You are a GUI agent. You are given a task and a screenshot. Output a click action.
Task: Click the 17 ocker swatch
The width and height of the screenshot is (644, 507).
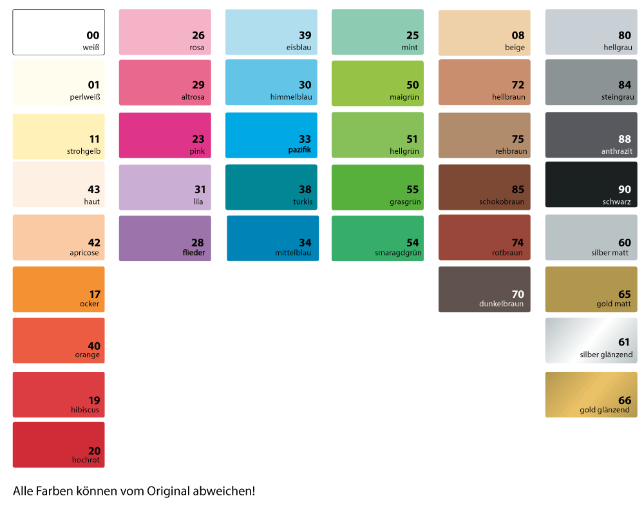[x=59, y=290]
